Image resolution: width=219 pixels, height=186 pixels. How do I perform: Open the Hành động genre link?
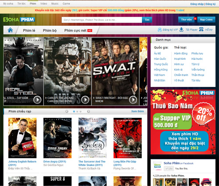(x=181, y=53)
